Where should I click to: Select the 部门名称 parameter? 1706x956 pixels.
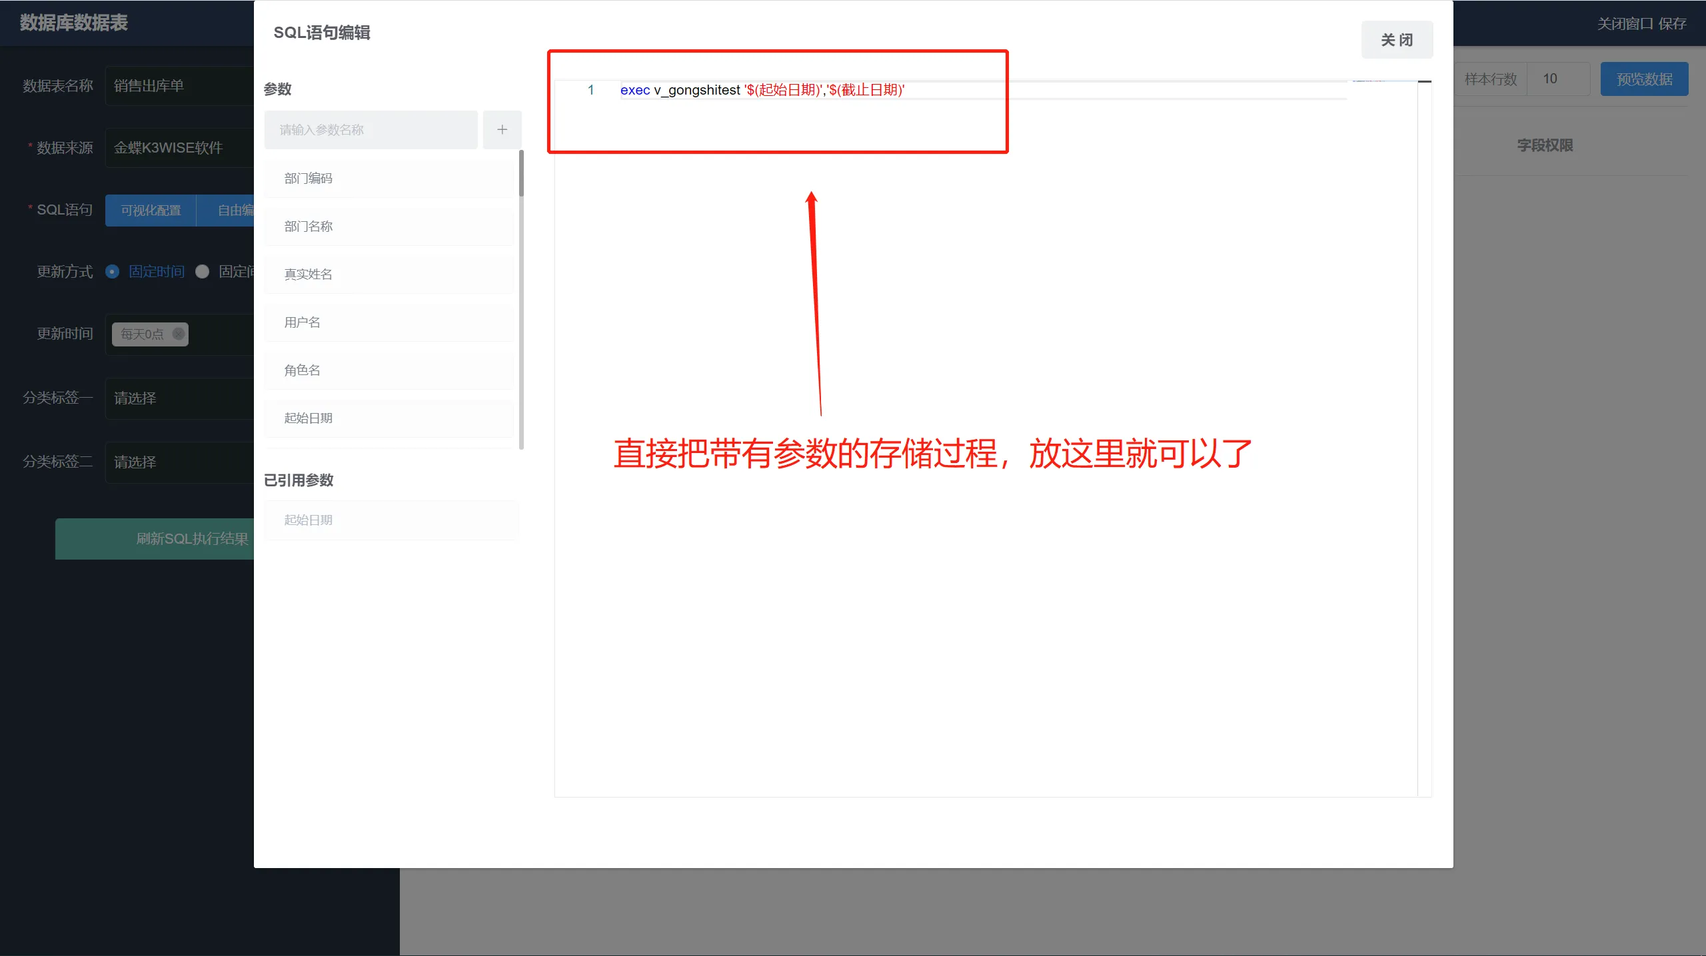pyautogui.click(x=389, y=227)
